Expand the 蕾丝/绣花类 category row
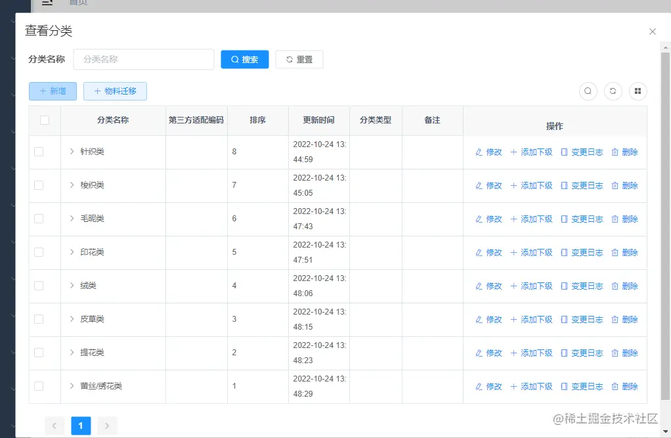 (x=72, y=385)
